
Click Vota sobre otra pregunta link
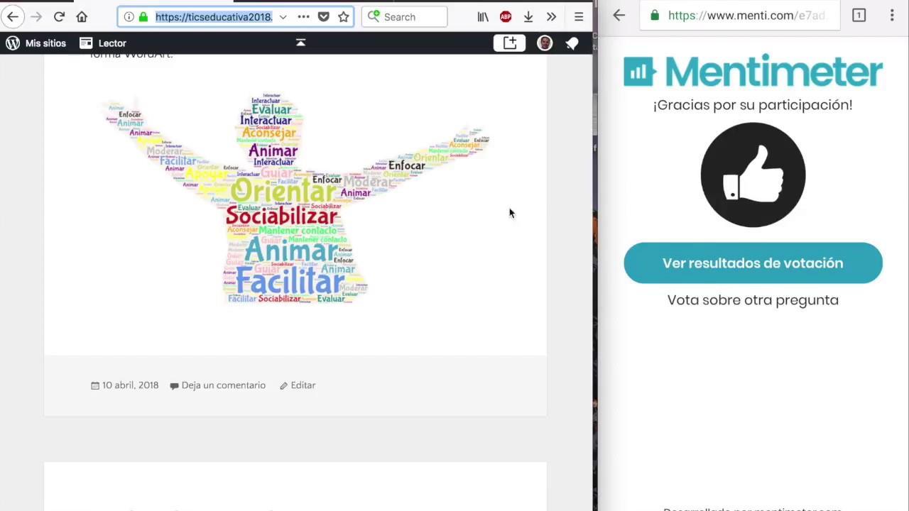click(753, 300)
